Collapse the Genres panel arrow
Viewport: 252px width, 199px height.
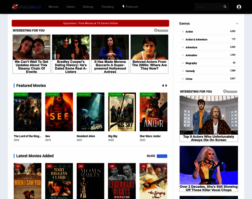[237, 24]
